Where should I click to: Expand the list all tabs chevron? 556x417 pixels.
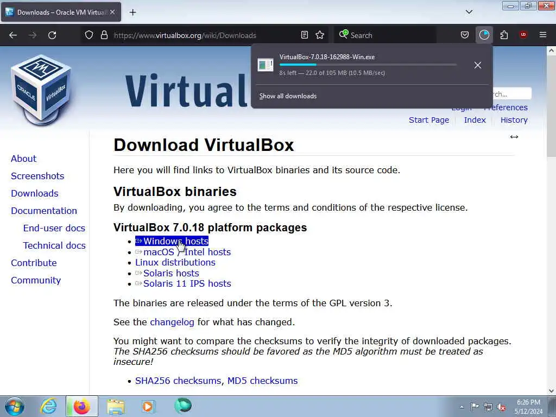469,12
